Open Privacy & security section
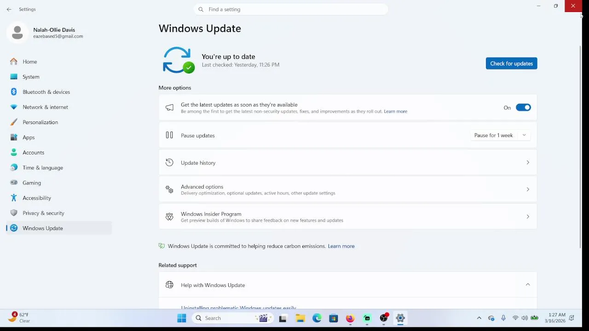Image resolution: width=589 pixels, height=331 pixels. click(x=59, y=213)
